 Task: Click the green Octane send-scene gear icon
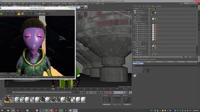click(x=1, y=14)
